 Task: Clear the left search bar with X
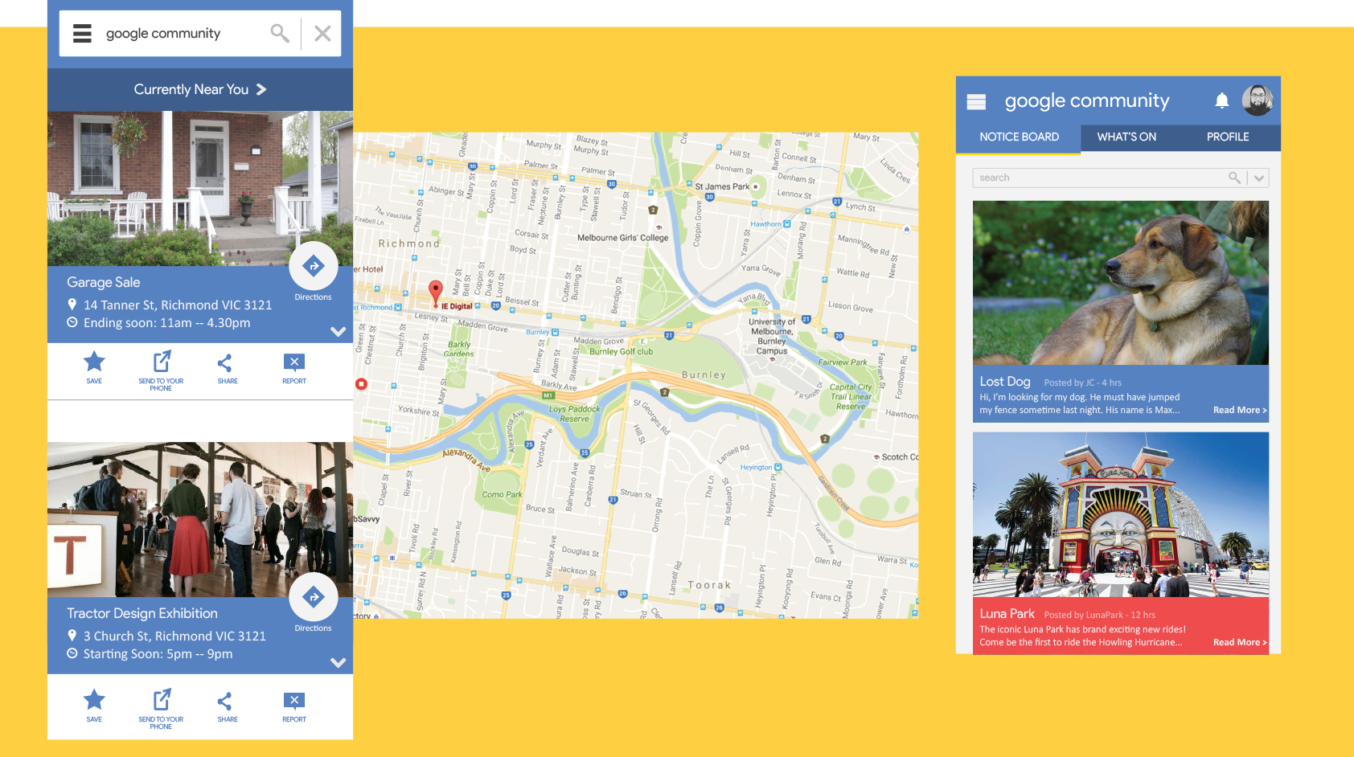coord(322,34)
